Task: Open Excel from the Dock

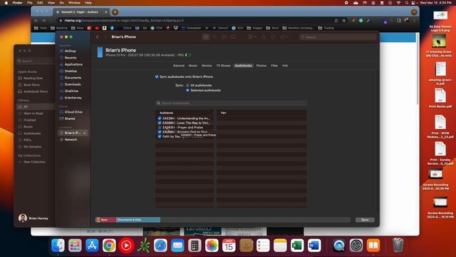Action: tap(297, 246)
